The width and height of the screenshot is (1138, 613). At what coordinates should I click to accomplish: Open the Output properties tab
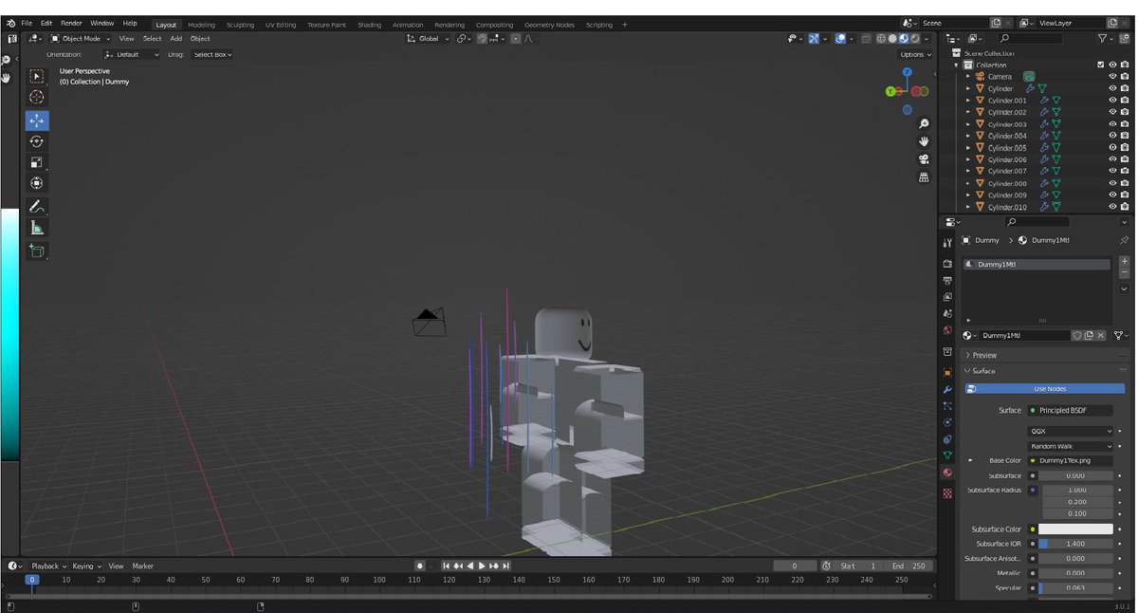pyautogui.click(x=947, y=281)
